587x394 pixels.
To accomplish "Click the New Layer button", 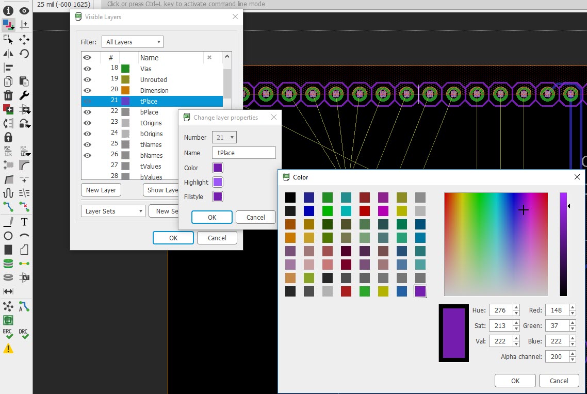I will (x=101, y=190).
